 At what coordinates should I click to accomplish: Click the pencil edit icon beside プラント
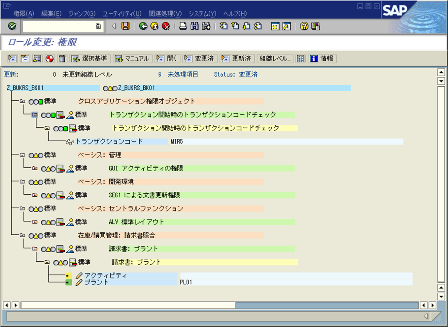click(x=78, y=282)
